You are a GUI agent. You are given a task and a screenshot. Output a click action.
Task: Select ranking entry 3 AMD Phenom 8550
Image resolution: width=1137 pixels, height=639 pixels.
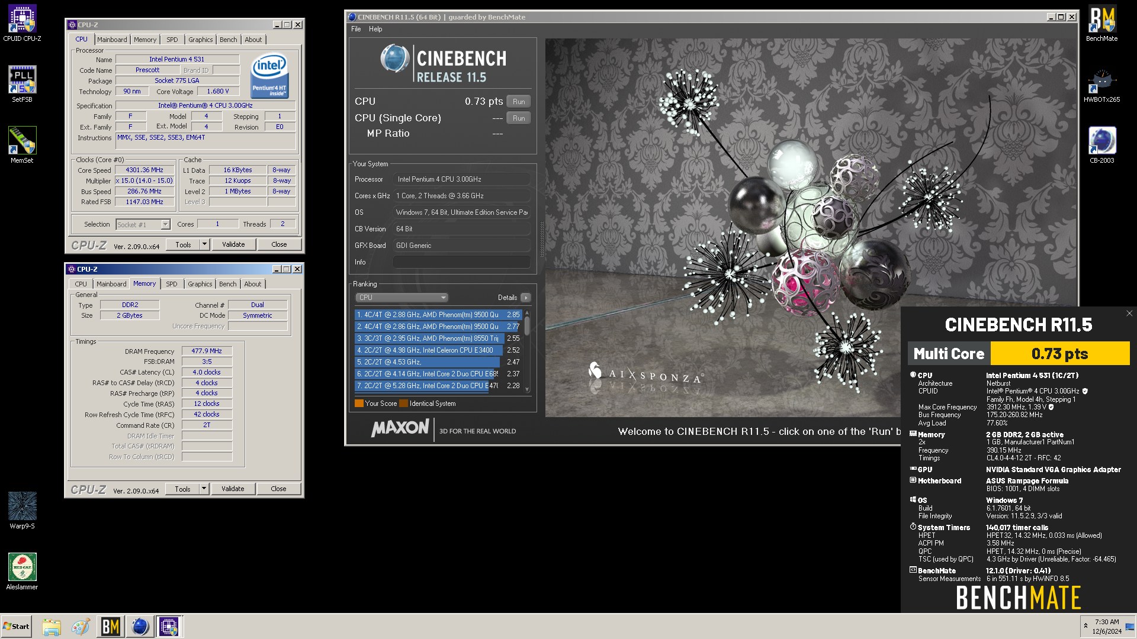(438, 338)
